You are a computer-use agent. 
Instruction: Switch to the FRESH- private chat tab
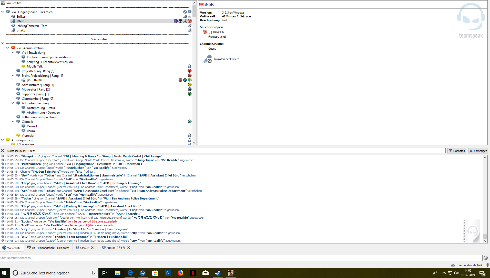click(x=113, y=248)
